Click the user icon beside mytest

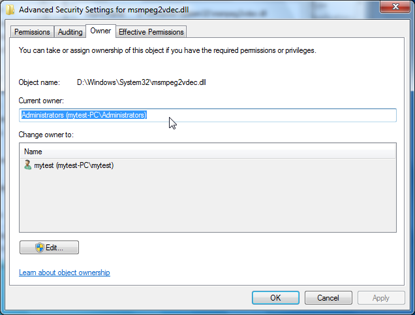point(27,165)
